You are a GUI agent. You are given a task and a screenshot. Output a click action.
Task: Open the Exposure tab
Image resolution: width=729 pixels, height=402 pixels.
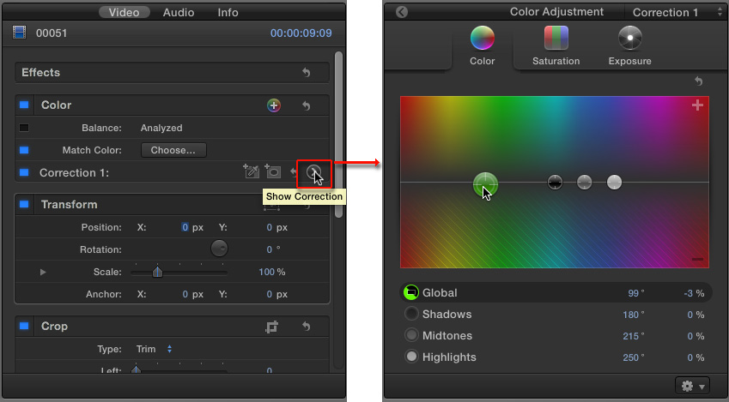pos(629,46)
